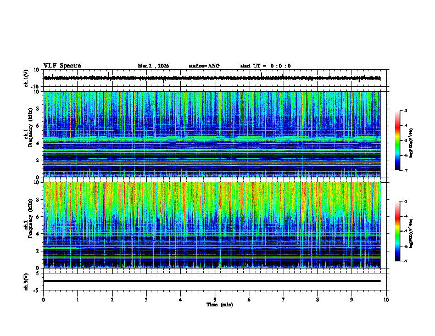
Task: Click the "4" tick on the time axis
Action: pos(181,300)
